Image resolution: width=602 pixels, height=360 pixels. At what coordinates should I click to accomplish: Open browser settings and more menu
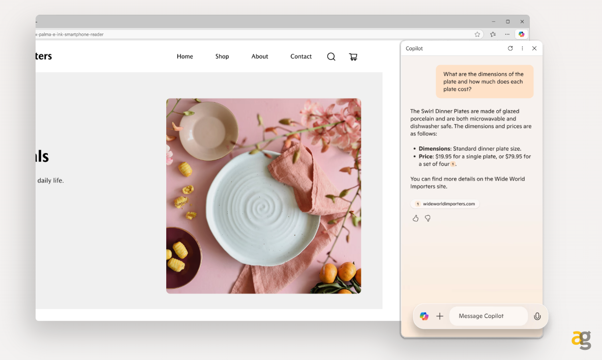click(507, 34)
